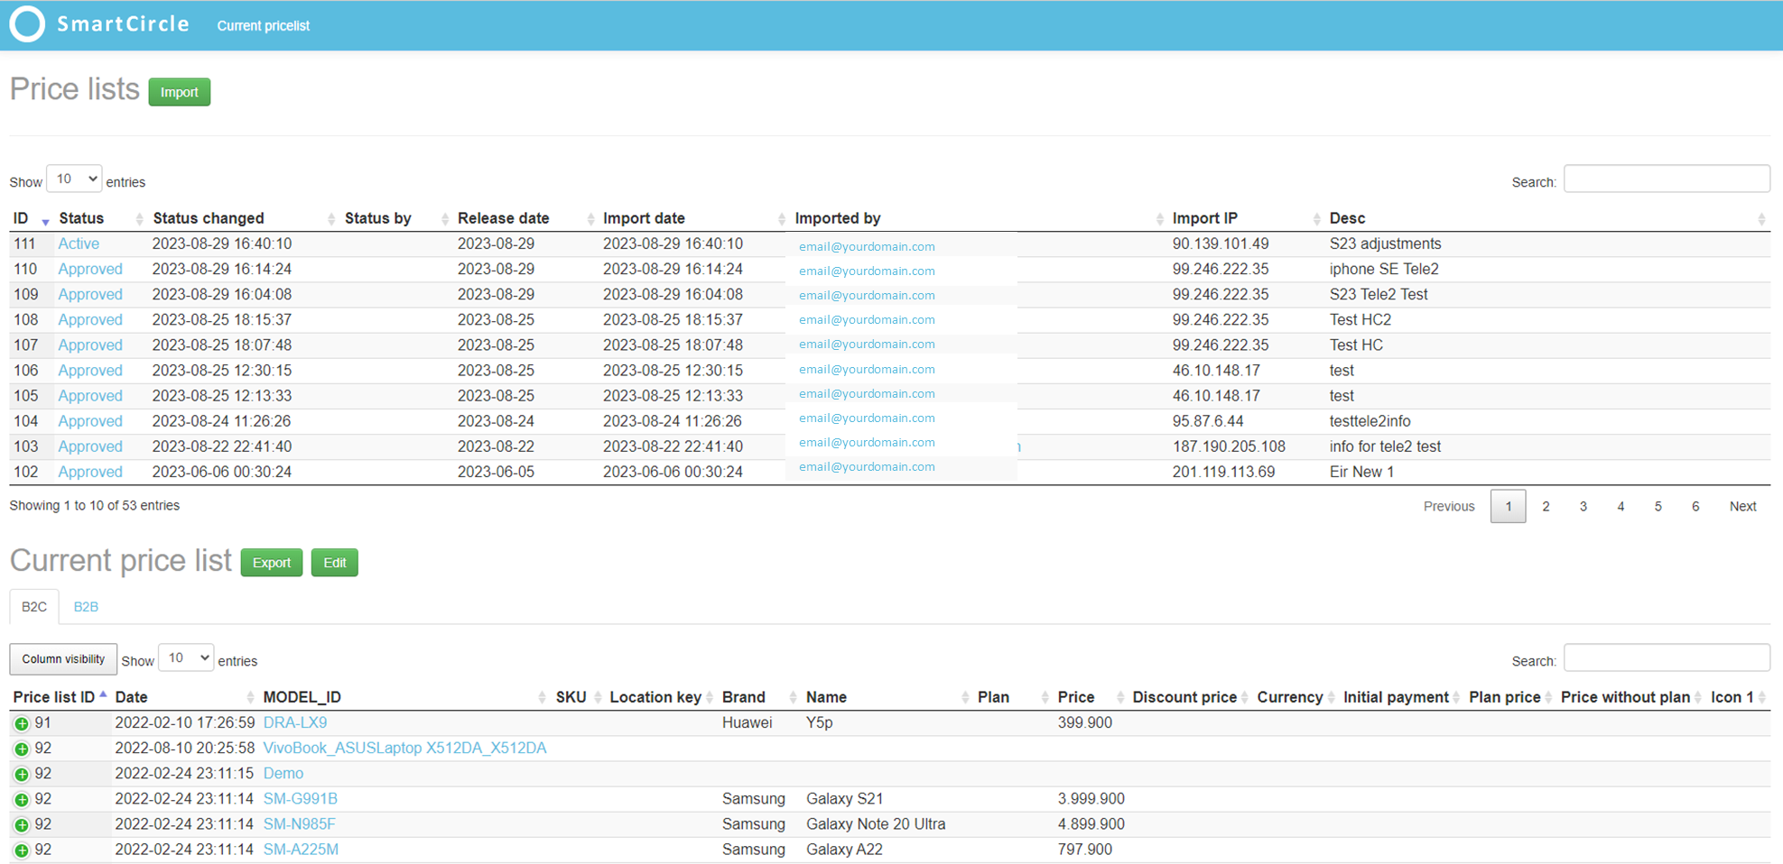Image resolution: width=1783 pixels, height=864 pixels.
Task: Click the green Import button
Action: (x=180, y=92)
